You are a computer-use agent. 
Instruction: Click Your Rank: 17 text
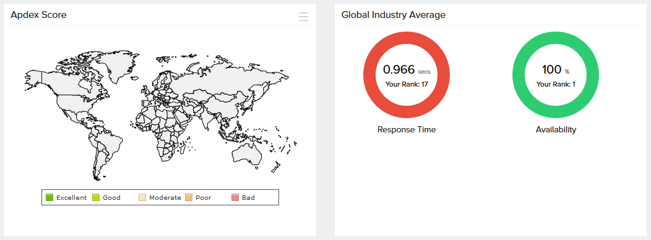(407, 84)
